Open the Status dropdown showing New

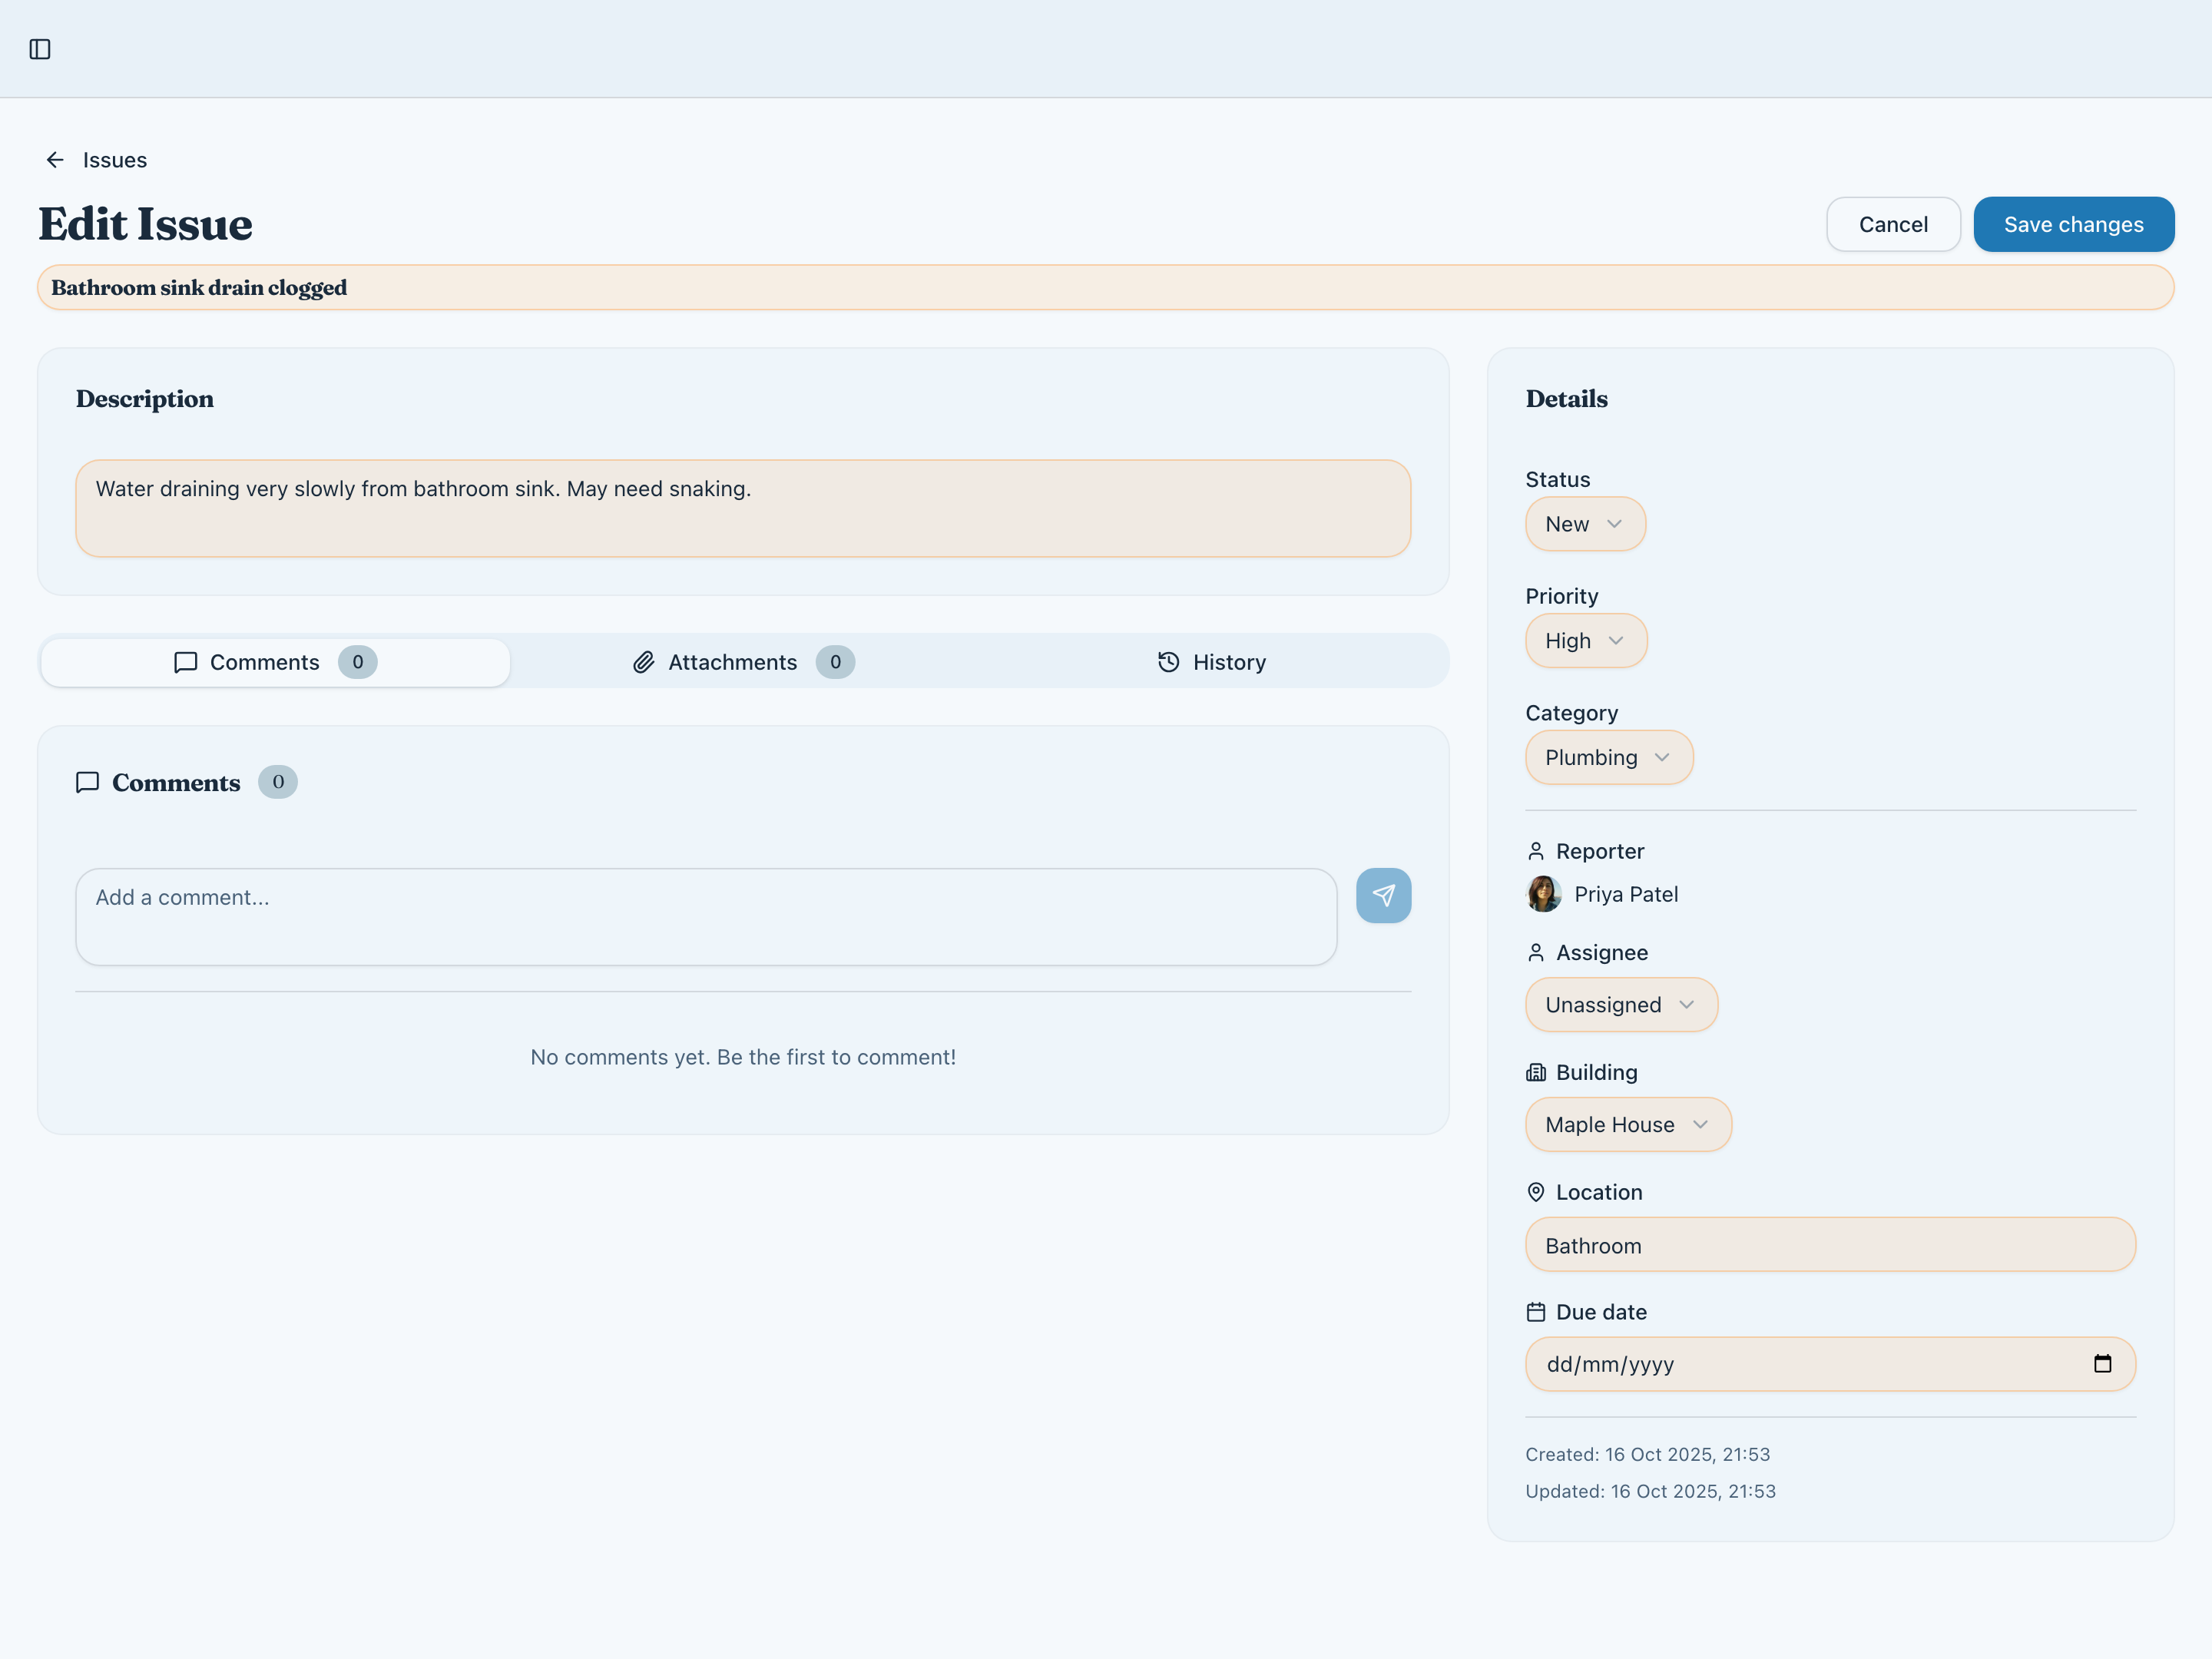click(1585, 524)
